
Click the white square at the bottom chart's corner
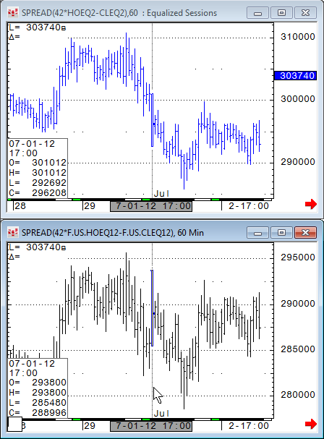click(x=14, y=424)
